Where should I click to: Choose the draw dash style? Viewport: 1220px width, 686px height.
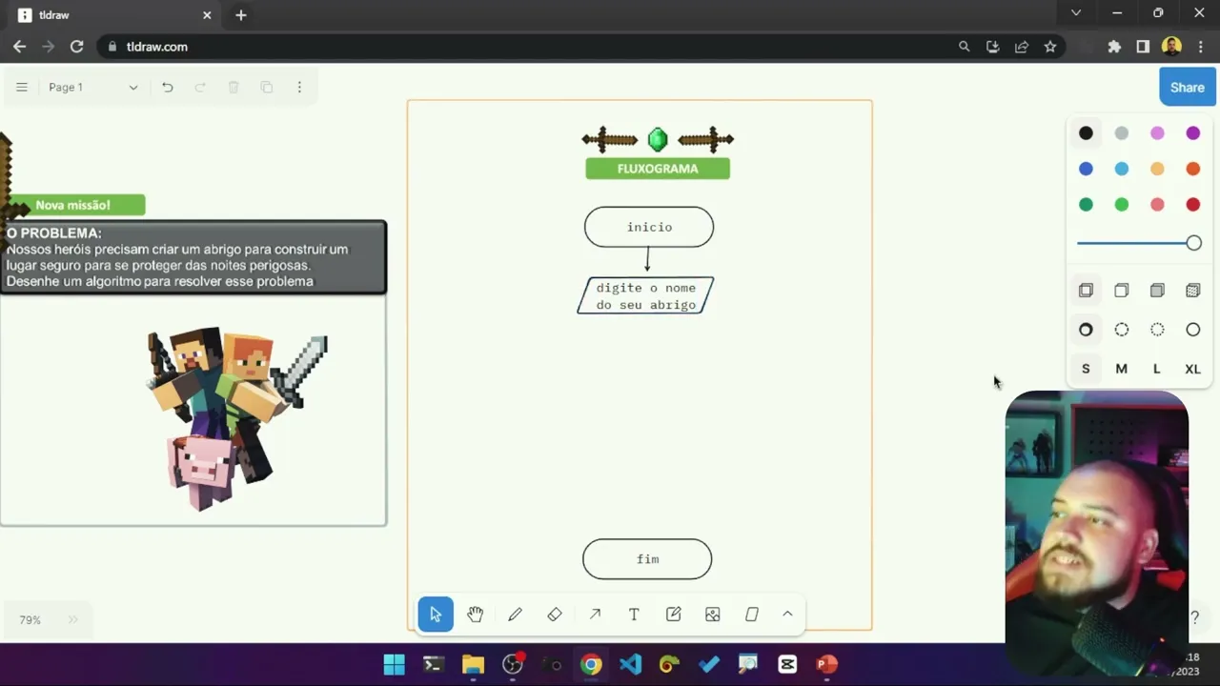pos(1086,330)
